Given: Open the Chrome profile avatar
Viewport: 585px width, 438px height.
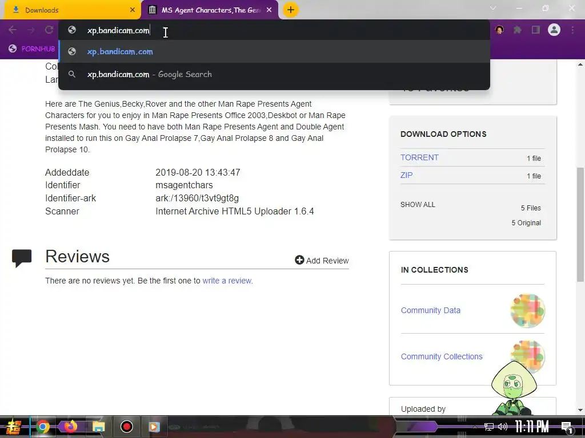Looking at the screenshot, I should tap(554, 30).
